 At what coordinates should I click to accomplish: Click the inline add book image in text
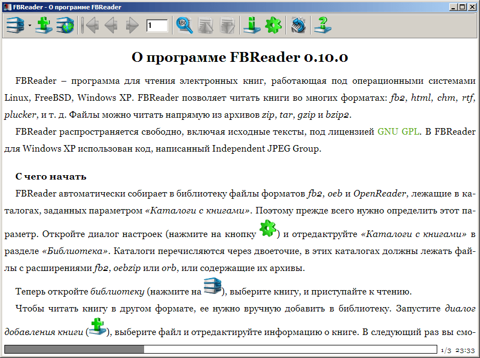[x=98, y=326]
